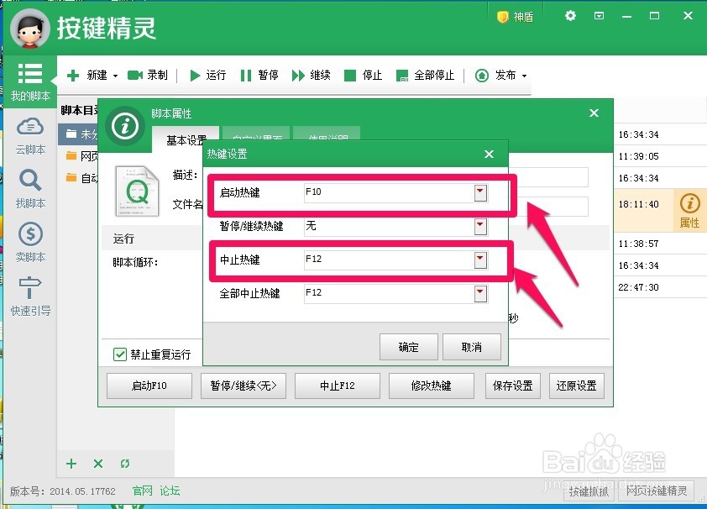Expand the 新建 dropdown arrow

[x=115, y=76]
